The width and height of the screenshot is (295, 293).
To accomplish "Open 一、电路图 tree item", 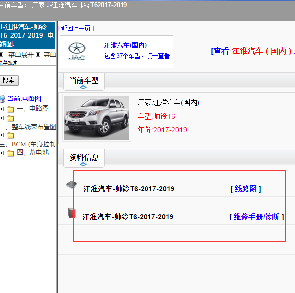I will (x=32, y=108).
